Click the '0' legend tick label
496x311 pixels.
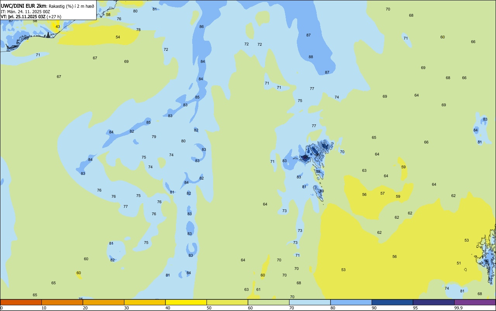[x=2, y=308]
